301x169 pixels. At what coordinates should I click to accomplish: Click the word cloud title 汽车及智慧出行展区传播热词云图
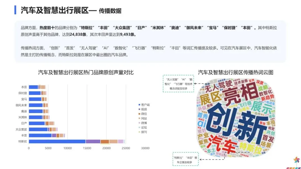point(236,72)
